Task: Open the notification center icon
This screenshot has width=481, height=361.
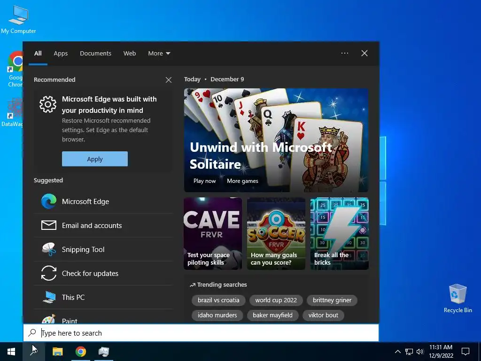Action: pyautogui.click(x=465, y=352)
